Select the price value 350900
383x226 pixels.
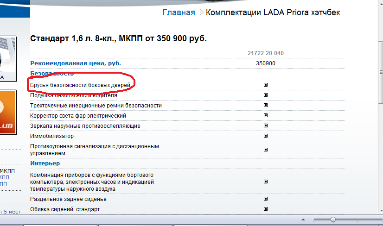266,63
